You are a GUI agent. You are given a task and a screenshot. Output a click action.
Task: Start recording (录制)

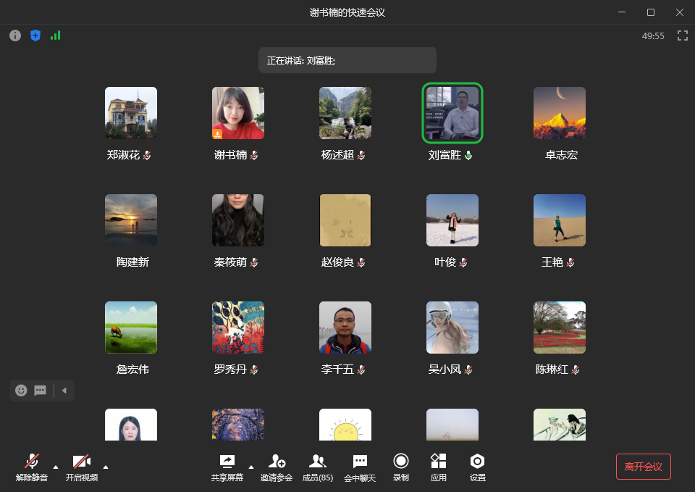(400, 467)
